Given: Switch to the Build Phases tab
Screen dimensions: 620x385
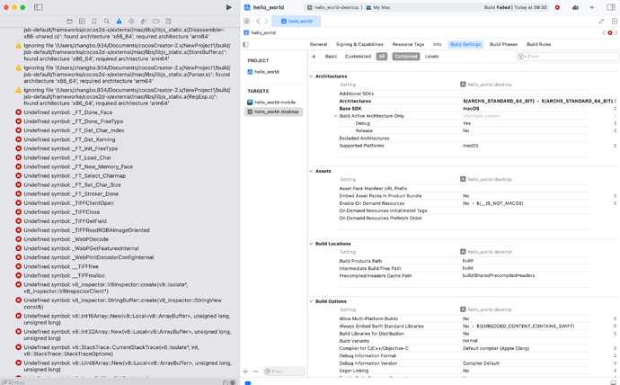Looking at the screenshot, I should 503,44.
